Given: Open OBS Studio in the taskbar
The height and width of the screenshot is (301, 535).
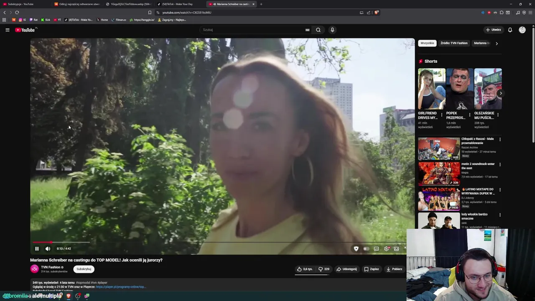Looking at the screenshot, I should pyautogui.click(x=78, y=296).
